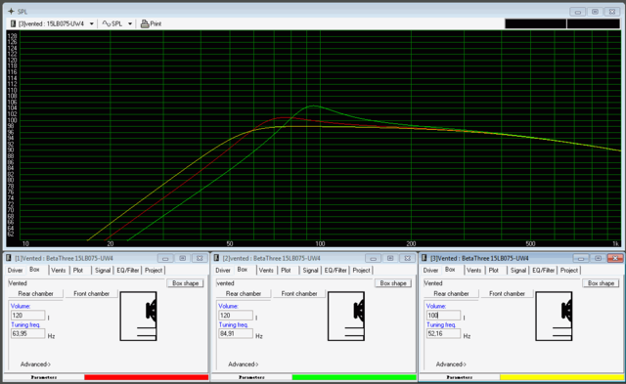Click enclosure diagram in [2]vented window
626x384 pixels.
click(346, 317)
